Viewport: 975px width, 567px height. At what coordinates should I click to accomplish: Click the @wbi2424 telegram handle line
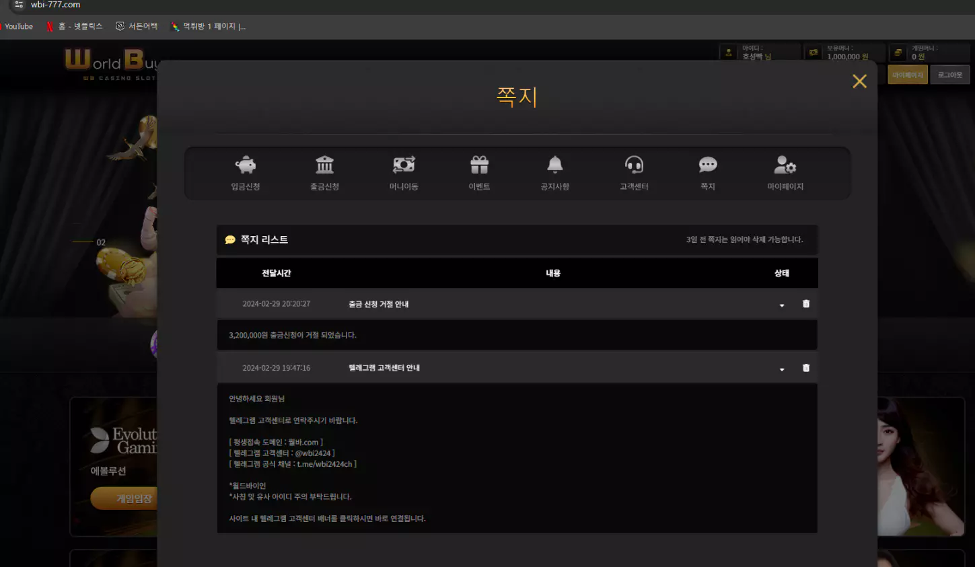coord(282,453)
